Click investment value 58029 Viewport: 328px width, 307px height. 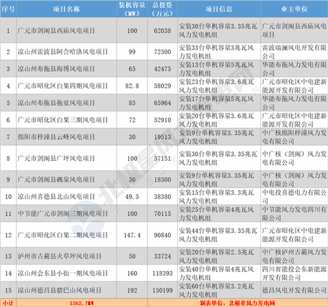coord(163,86)
